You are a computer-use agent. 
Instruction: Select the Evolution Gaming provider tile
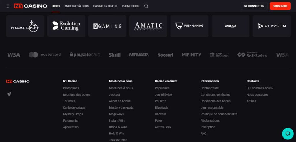[x=66, y=26]
